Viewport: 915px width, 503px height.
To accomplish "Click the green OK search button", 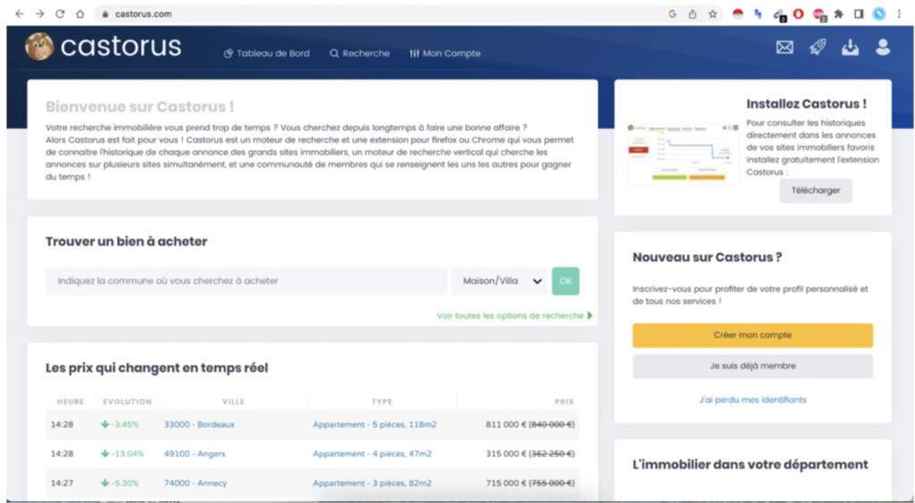I will 566,281.
